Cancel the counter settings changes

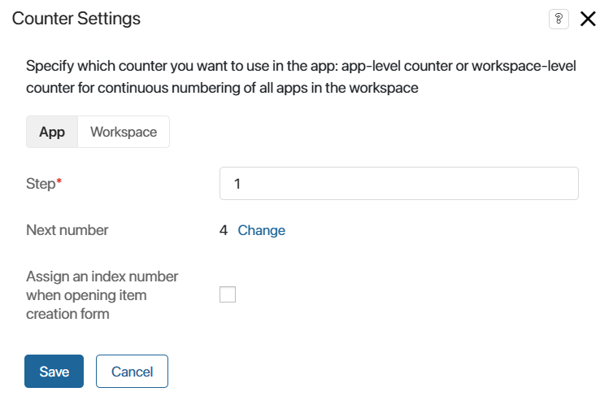tap(132, 372)
